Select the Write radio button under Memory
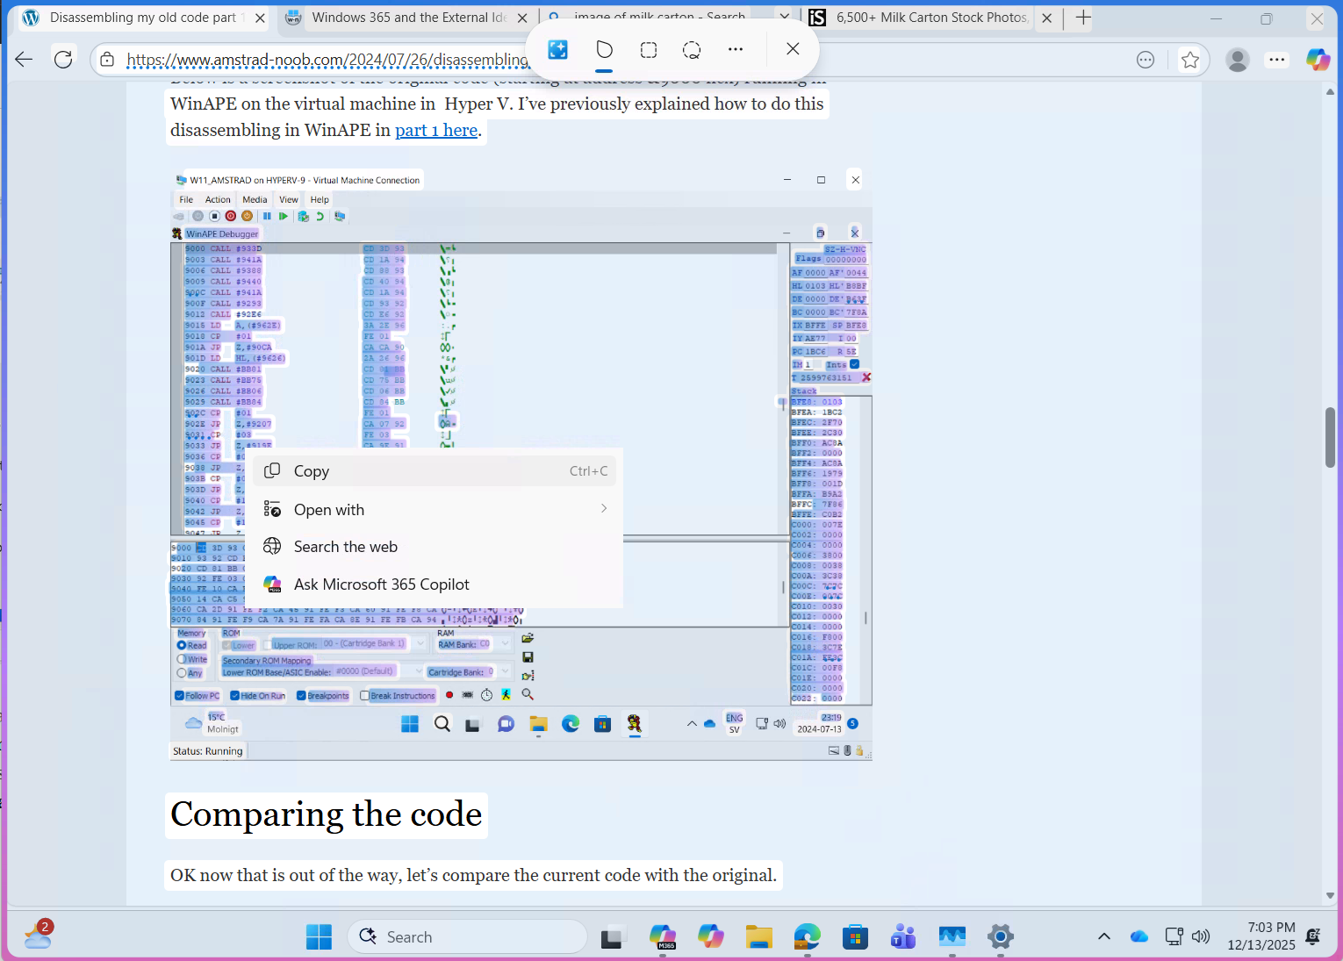 point(183,659)
